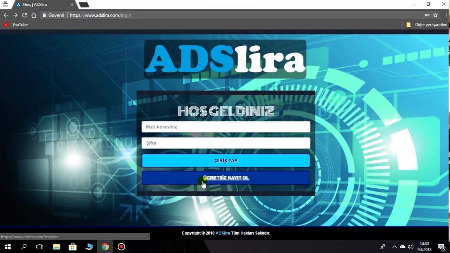Open the Action Center notifications

(442, 247)
